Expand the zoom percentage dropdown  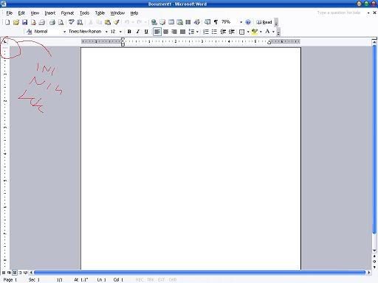pyautogui.click(x=241, y=22)
